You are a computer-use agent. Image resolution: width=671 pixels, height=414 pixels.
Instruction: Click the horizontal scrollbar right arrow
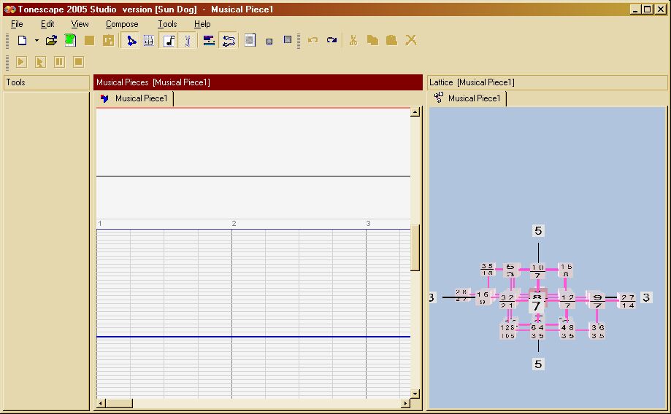405,403
